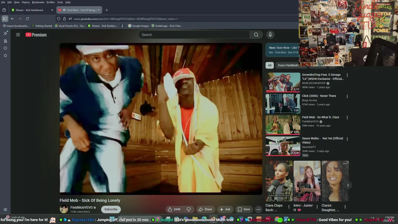This screenshot has height=224, width=398.
Task: Open the Ciara Claps Back short
Action: (x=279, y=181)
